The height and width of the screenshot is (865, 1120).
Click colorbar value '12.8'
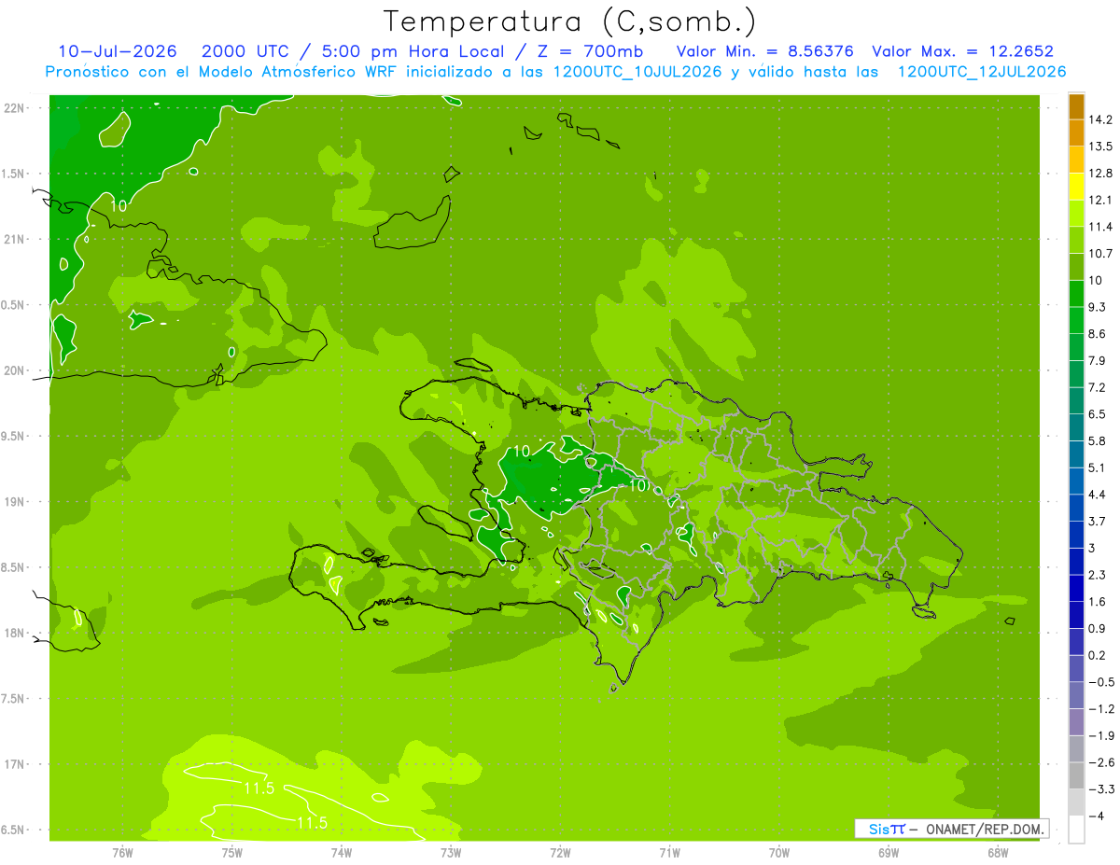click(x=1101, y=174)
